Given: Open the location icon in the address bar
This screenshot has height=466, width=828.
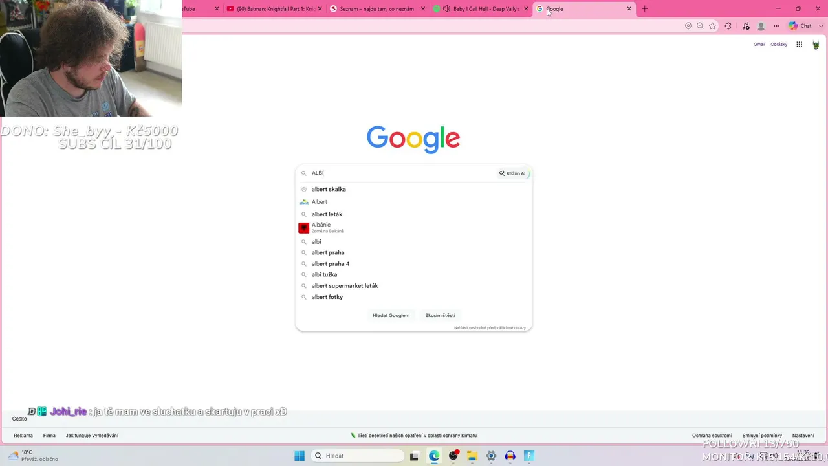Looking at the screenshot, I should 688,26.
